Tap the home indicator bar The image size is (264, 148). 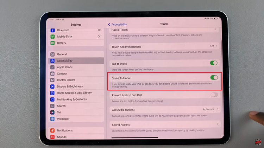tap(135, 137)
